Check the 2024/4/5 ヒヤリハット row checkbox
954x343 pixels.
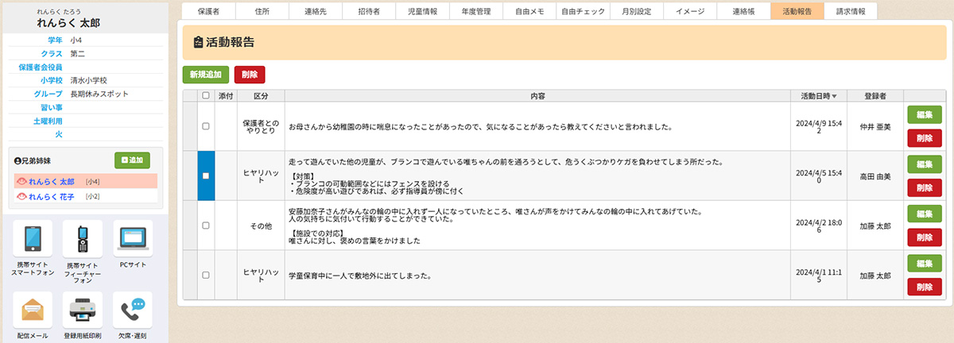coord(206,175)
